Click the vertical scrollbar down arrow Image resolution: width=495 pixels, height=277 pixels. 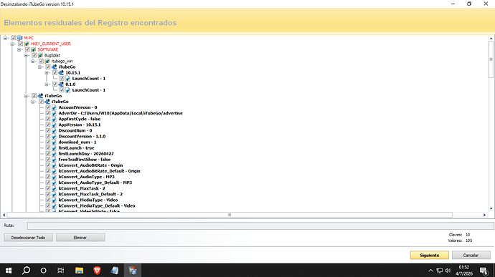pos(491,208)
